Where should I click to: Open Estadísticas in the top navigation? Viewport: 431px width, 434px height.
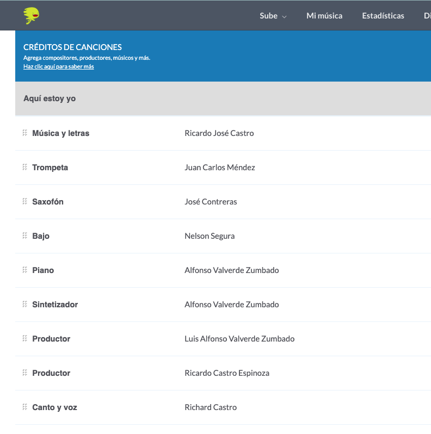click(383, 16)
